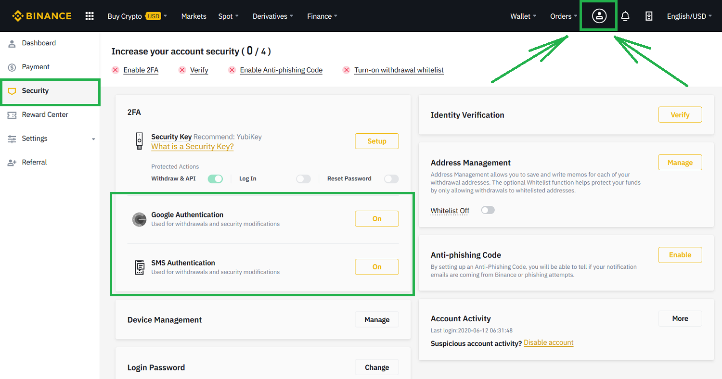The image size is (722, 379).
Task: Expand the Buy Crypto USD dropdown
Action: [137, 16]
